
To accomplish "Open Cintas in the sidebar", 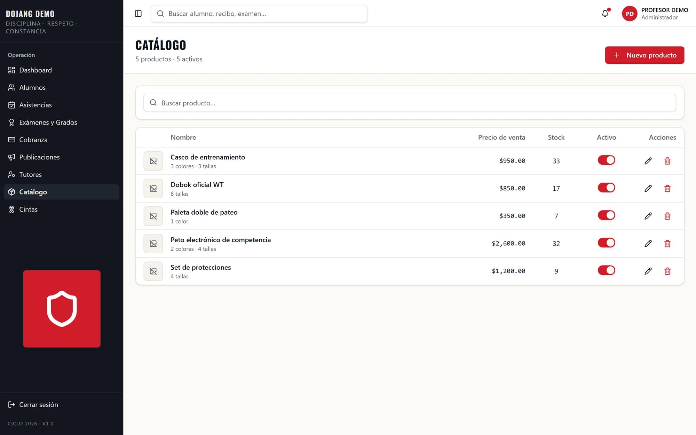I will coord(62,209).
